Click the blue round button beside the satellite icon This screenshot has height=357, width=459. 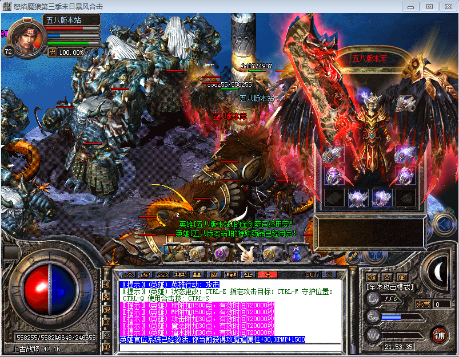point(376,257)
